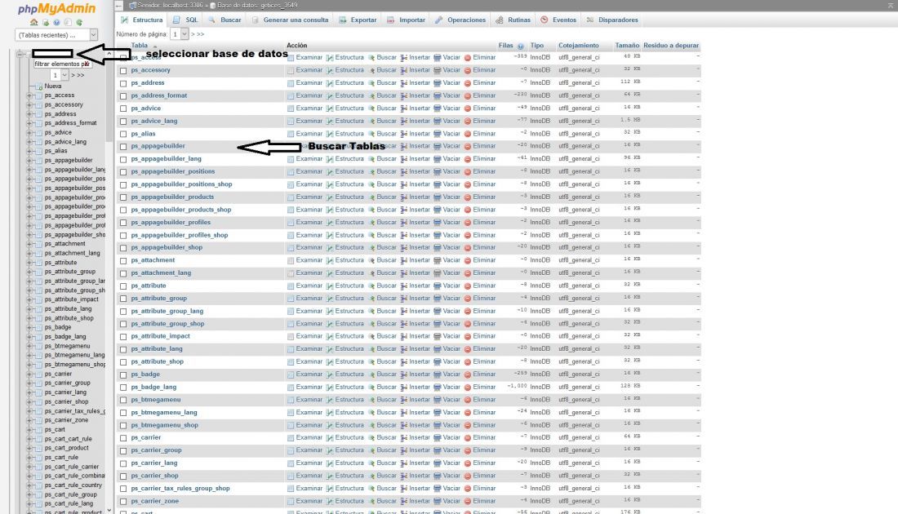The width and height of the screenshot is (898, 514).
Task: Click the Insertar icon for ps_carrier
Action: pyautogui.click(x=404, y=438)
